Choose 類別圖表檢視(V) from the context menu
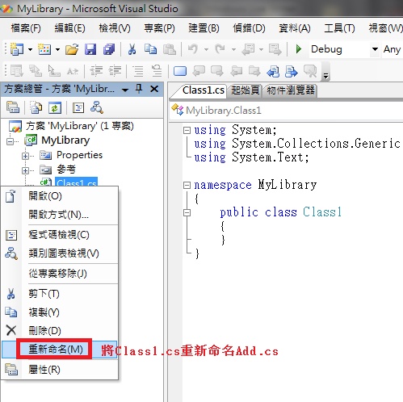Viewport: 403px width, 402px height. 60,253
